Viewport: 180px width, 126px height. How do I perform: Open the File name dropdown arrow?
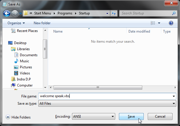(174, 96)
